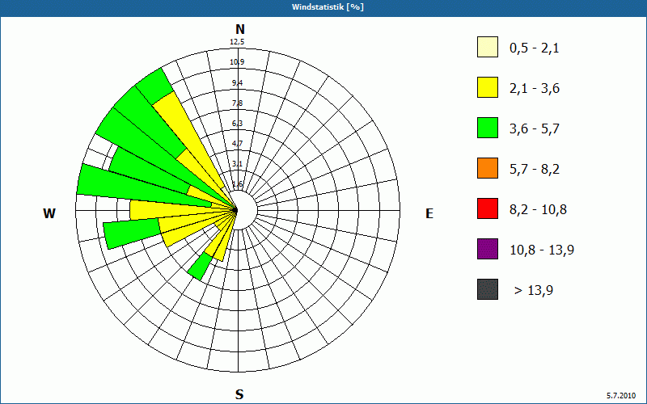
Task: Click the 1,6 axis value
Action: click(x=237, y=184)
